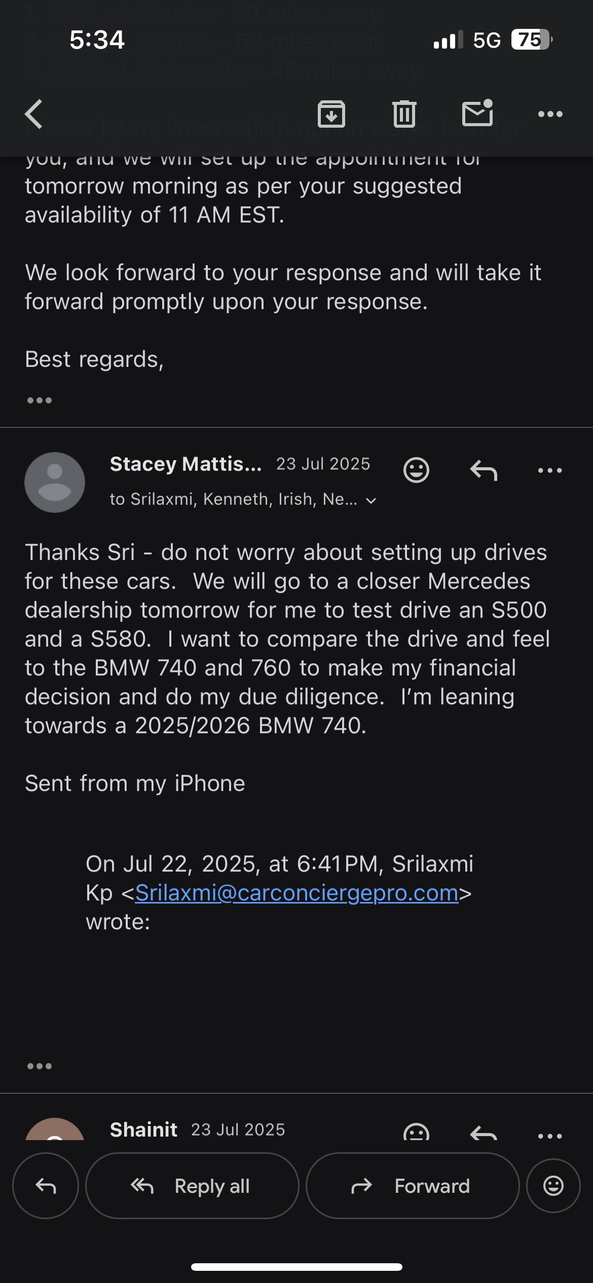The height and width of the screenshot is (1283, 593).
Task: Open more options for Shainit's message
Action: pos(550,1135)
